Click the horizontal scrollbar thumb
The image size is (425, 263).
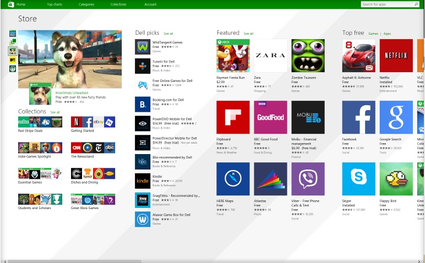pos(74,261)
